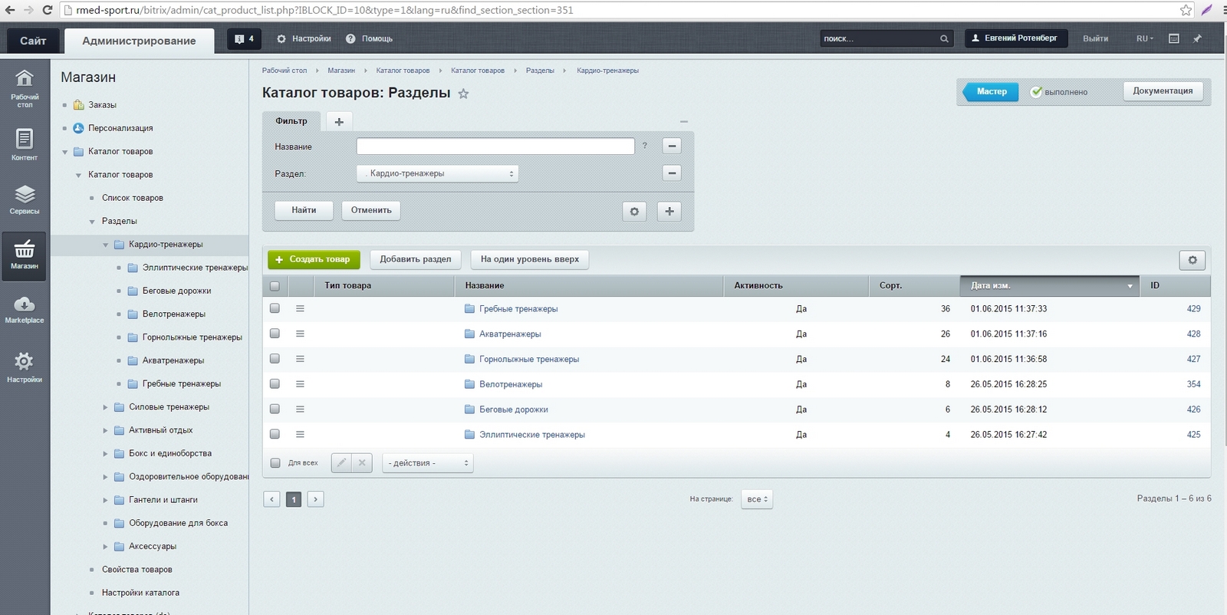Open the действия dropdown below table
The image size is (1227, 615).
click(x=427, y=463)
